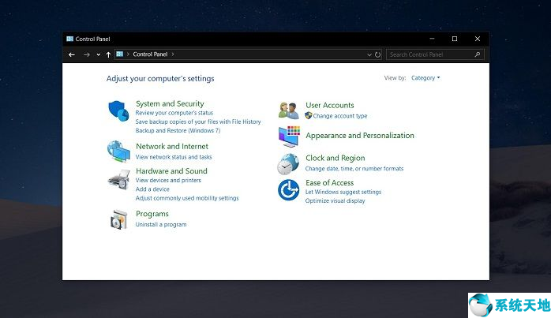Open View devices and printers
Viewport: 551px width, 318px height.
click(x=168, y=180)
